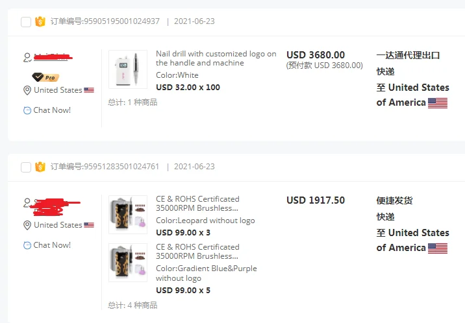Screen dimensions: 465x323
Task: Click the gold dollar badge on second order
Action: tap(40, 167)
